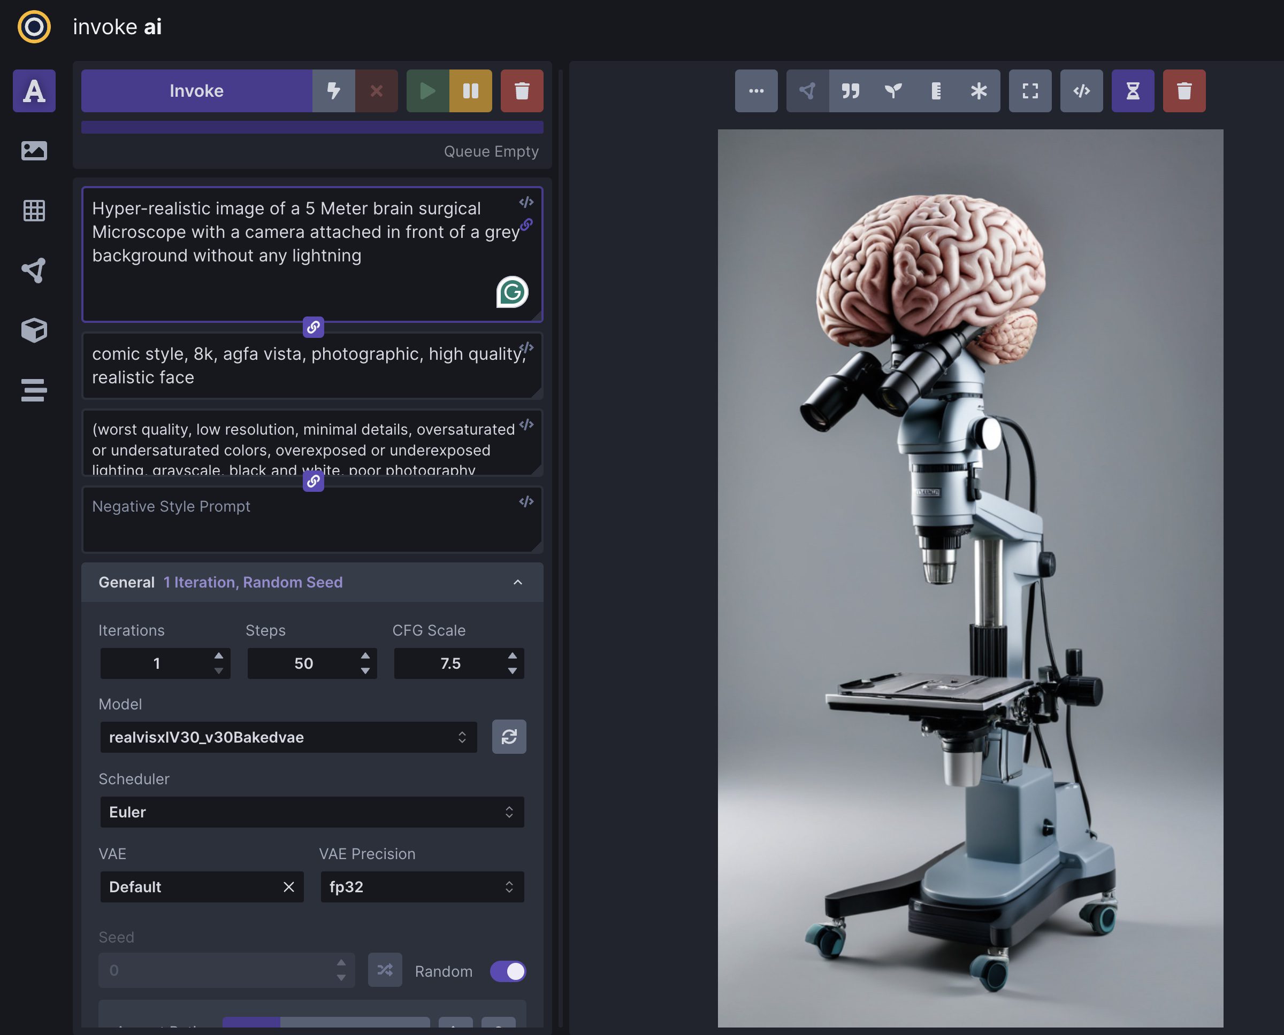Viewport: 1284px width, 1035px height.
Task: Upscale image expand-corners icon
Action: click(x=1030, y=91)
